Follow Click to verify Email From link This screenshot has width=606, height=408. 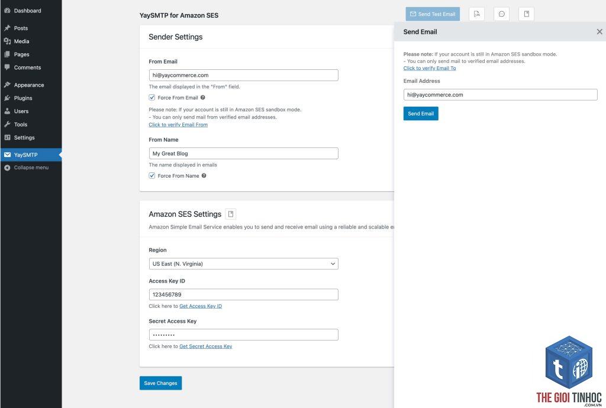click(x=178, y=124)
